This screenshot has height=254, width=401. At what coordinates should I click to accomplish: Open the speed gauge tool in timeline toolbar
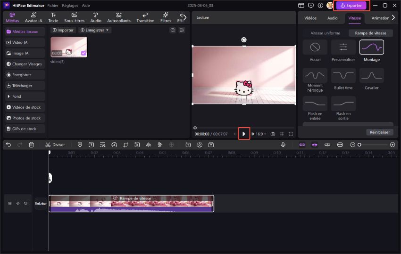114,144
